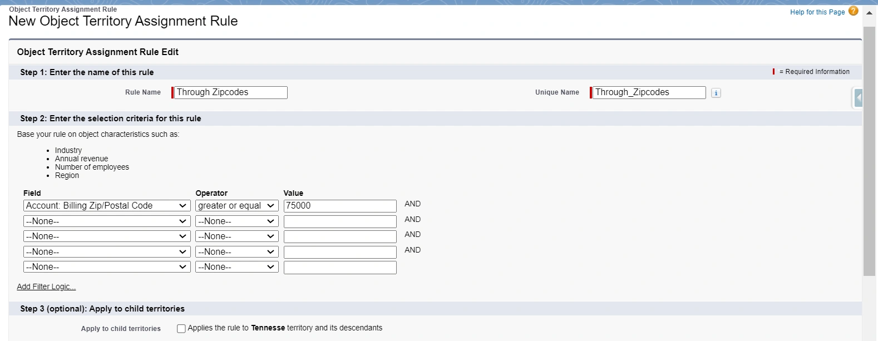Click the scrollbar up arrow
Viewport: 878px width, 341px height.
pos(869,13)
